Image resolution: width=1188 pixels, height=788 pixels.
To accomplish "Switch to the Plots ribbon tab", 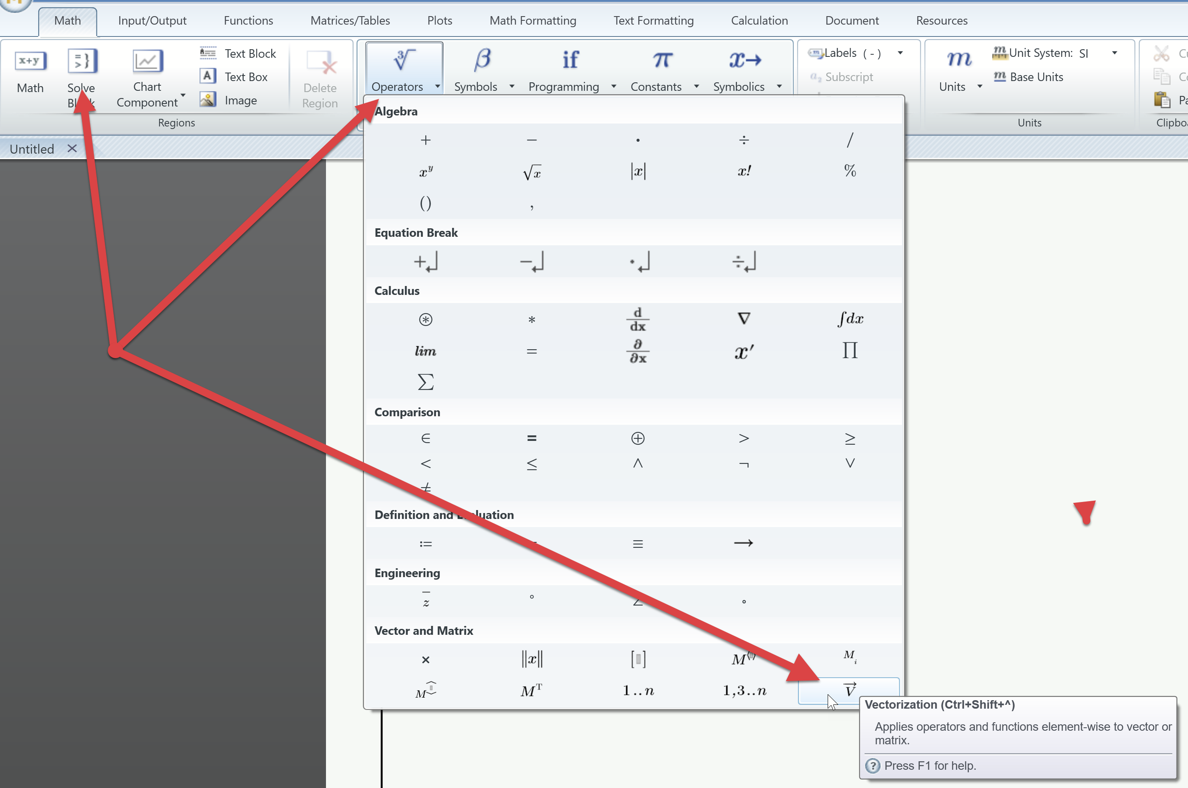I will coord(439,21).
